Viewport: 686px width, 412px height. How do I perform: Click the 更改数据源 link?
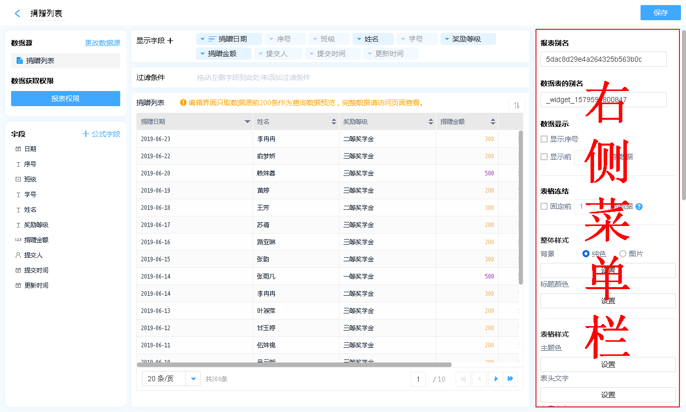coord(103,43)
